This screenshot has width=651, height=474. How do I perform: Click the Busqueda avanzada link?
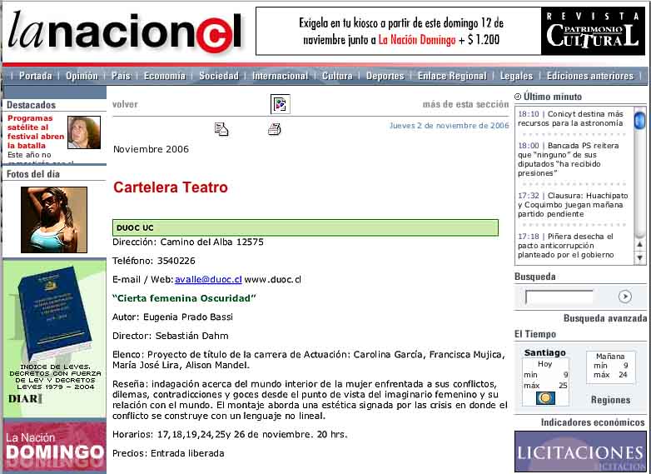point(605,318)
